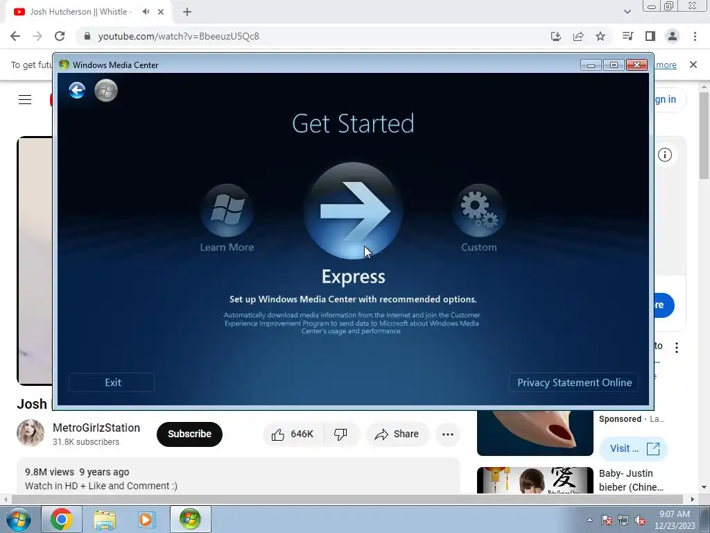Open the Windows Start menu

click(19, 519)
